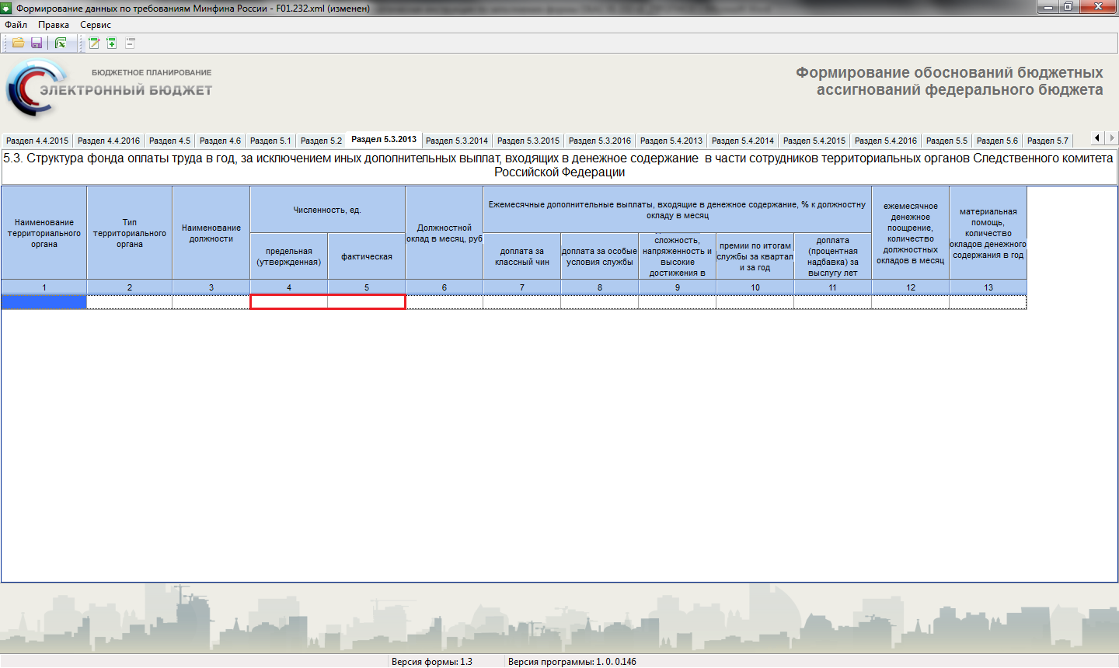Viewport: 1119px width, 668px height.
Task: Click the Численность, ед. column header
Action: tap(327, 210)
